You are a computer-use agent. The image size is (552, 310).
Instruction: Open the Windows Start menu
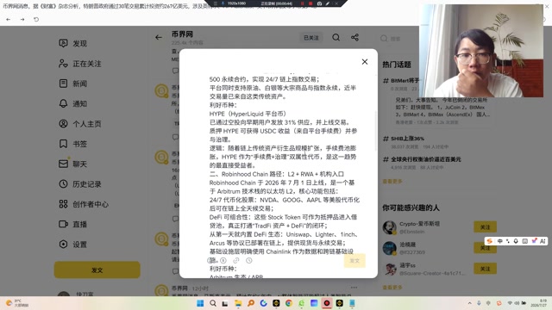(200, 303)
